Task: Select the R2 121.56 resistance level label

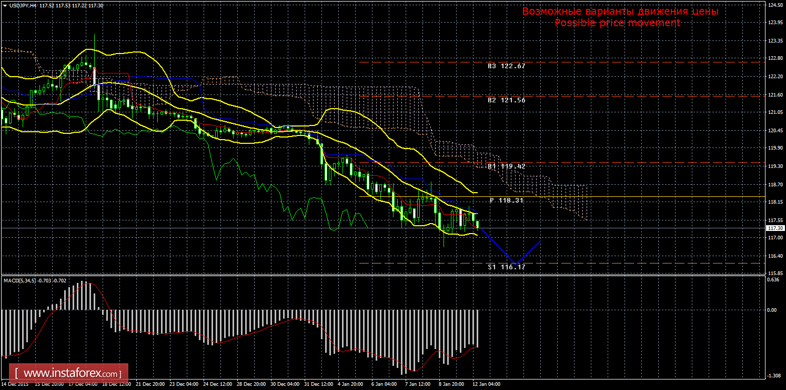Action: pos(506,100)
